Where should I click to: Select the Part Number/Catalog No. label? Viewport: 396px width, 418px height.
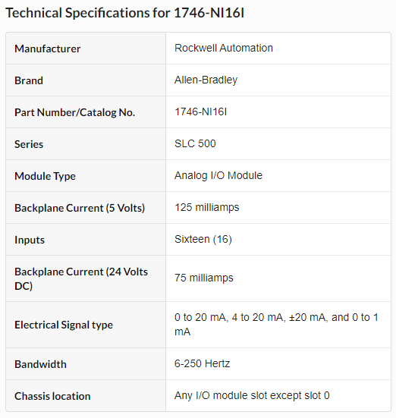[x=74, y=112]
